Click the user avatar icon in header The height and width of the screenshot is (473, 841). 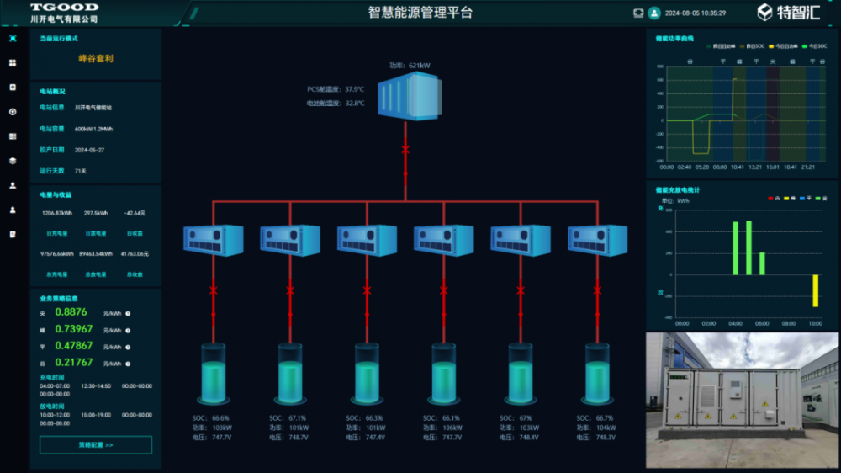(x=653, y=13)
